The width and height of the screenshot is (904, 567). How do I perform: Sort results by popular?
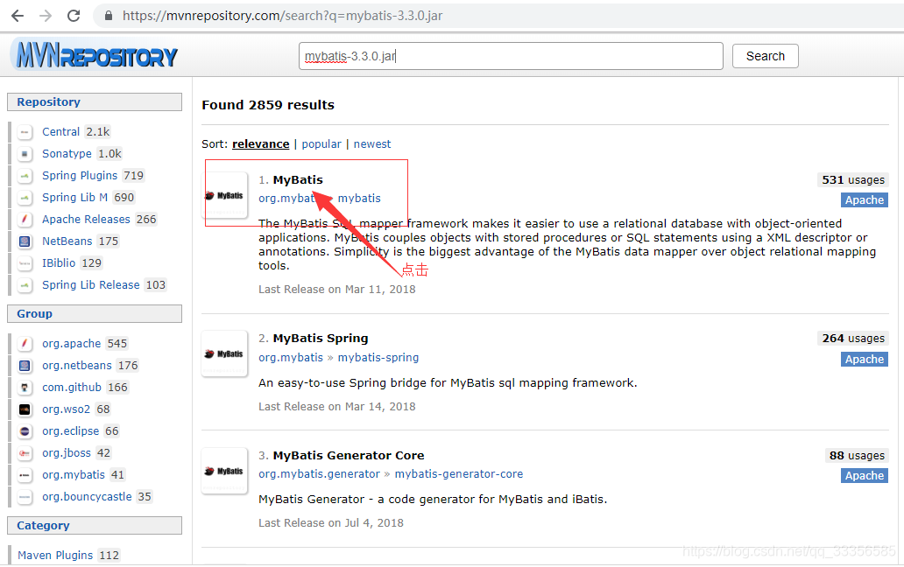321,143
